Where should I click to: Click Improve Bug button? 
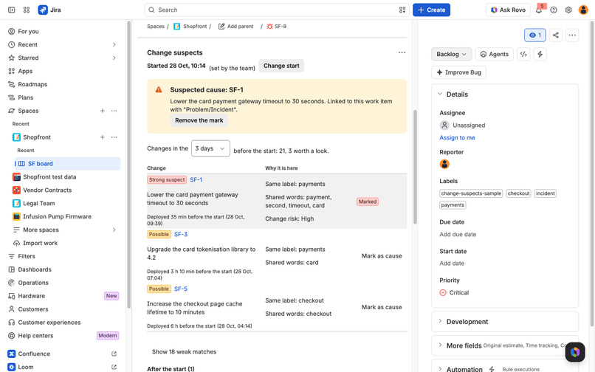click(458, 72)
